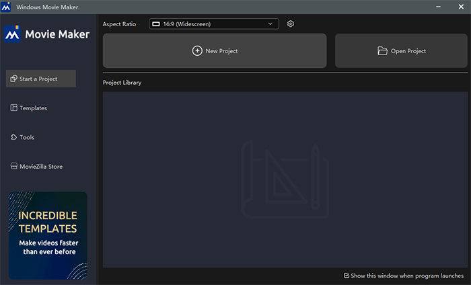
Task: Minimize the Windows Movie Maker window
Action: coord(438,7)
